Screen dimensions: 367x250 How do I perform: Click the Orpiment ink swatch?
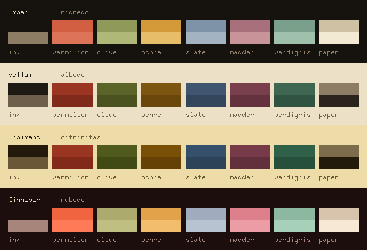coord(28,157)
